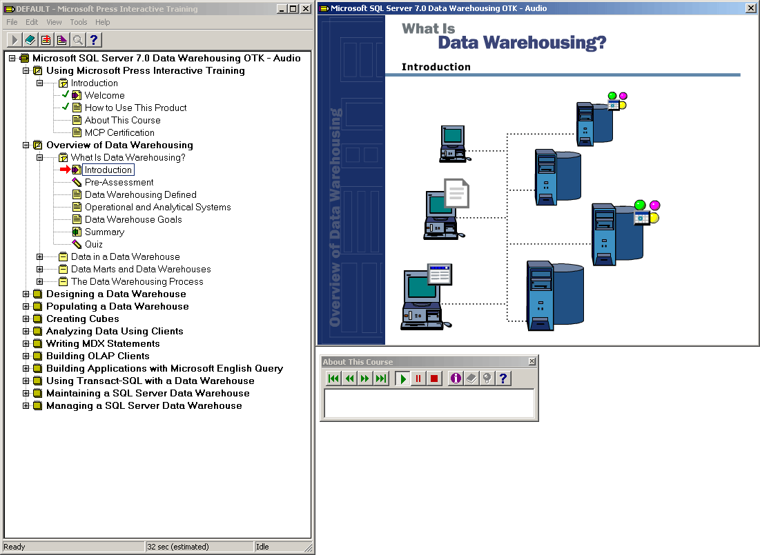Viewport: 760px width, 555px height.
Task: Click the 32 sec (estimated) status text
Action: coord(178,547)
